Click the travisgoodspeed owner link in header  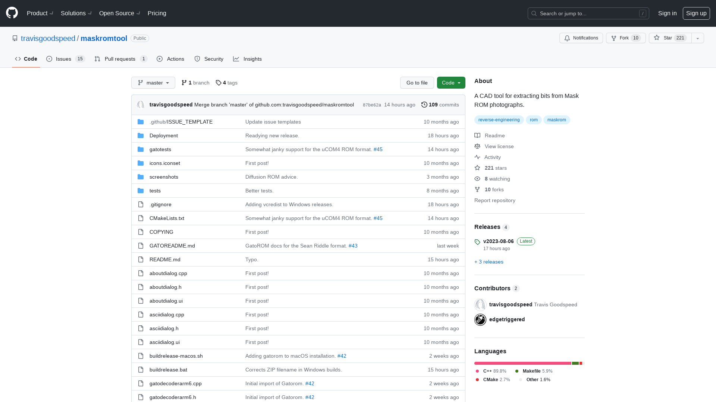(x=48, y=38)
